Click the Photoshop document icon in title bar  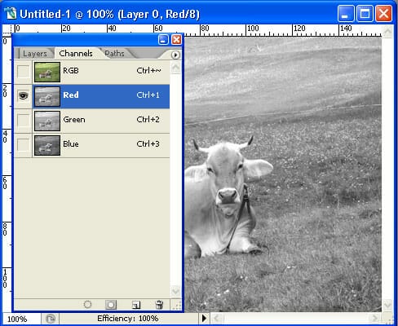click(x=11, y=14)
